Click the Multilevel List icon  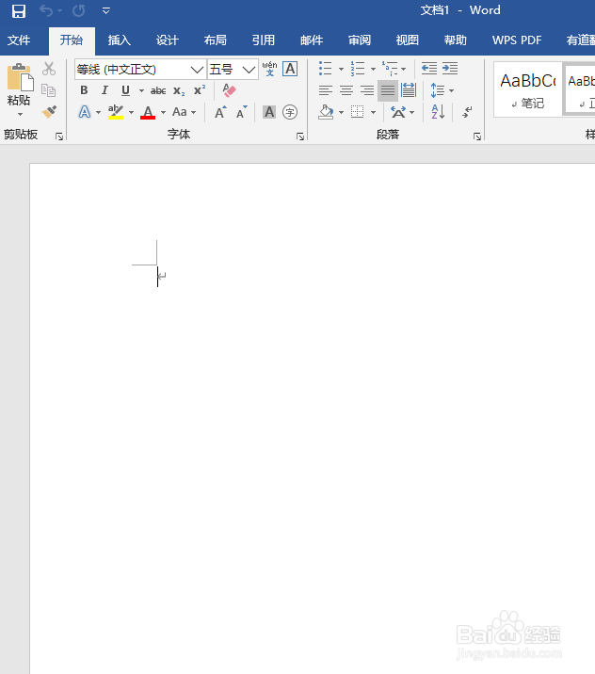coord(390,69)
